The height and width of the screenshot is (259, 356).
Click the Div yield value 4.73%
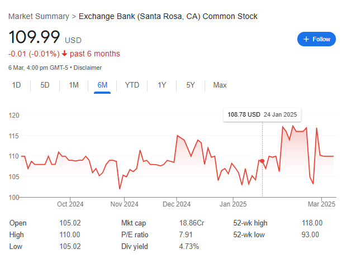coord(189,247)
